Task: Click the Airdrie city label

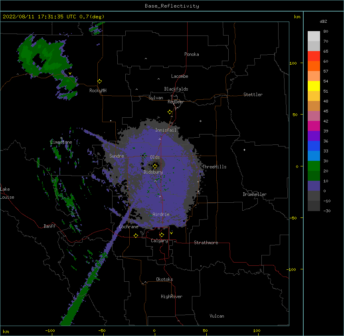Action: (161, 214)
